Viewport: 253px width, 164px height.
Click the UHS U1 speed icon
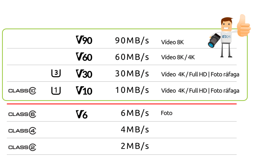click(x=56, y=90)
